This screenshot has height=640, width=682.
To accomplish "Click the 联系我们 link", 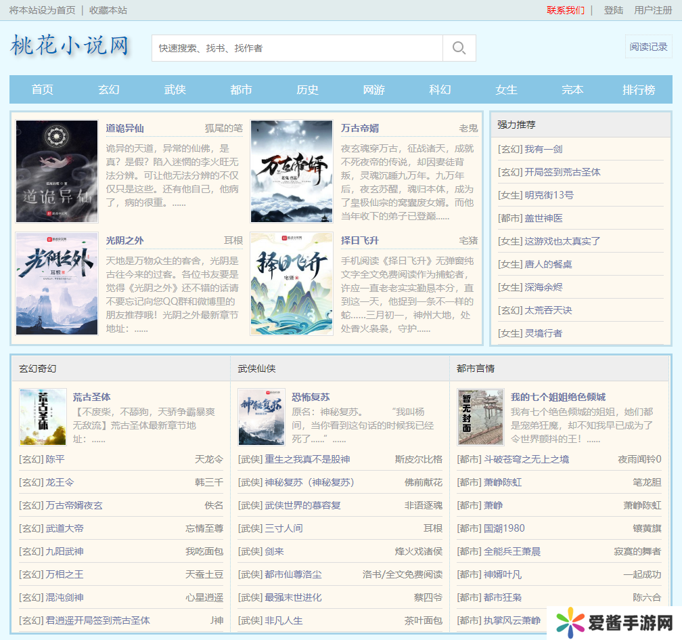I will coord(566,10).
